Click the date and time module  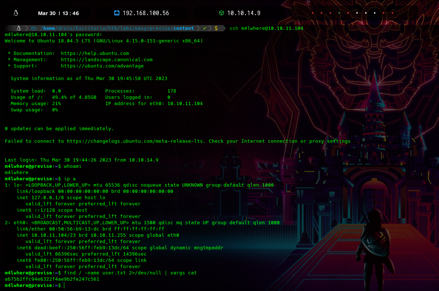[x=58, y=13]
